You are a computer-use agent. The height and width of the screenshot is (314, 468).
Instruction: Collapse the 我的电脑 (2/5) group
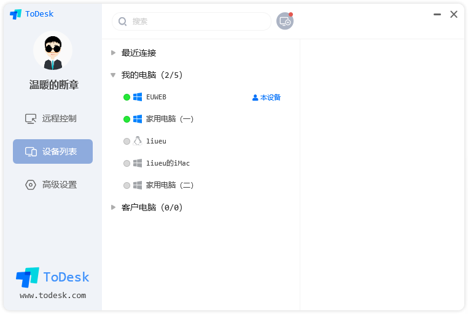pyautogui.click(x=113, y=75)
